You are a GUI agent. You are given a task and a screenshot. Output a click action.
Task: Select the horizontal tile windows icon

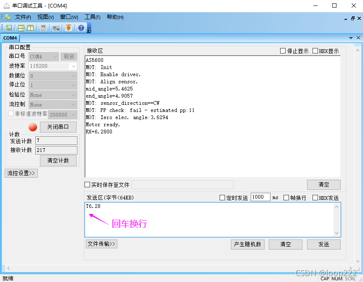[21, 28]
